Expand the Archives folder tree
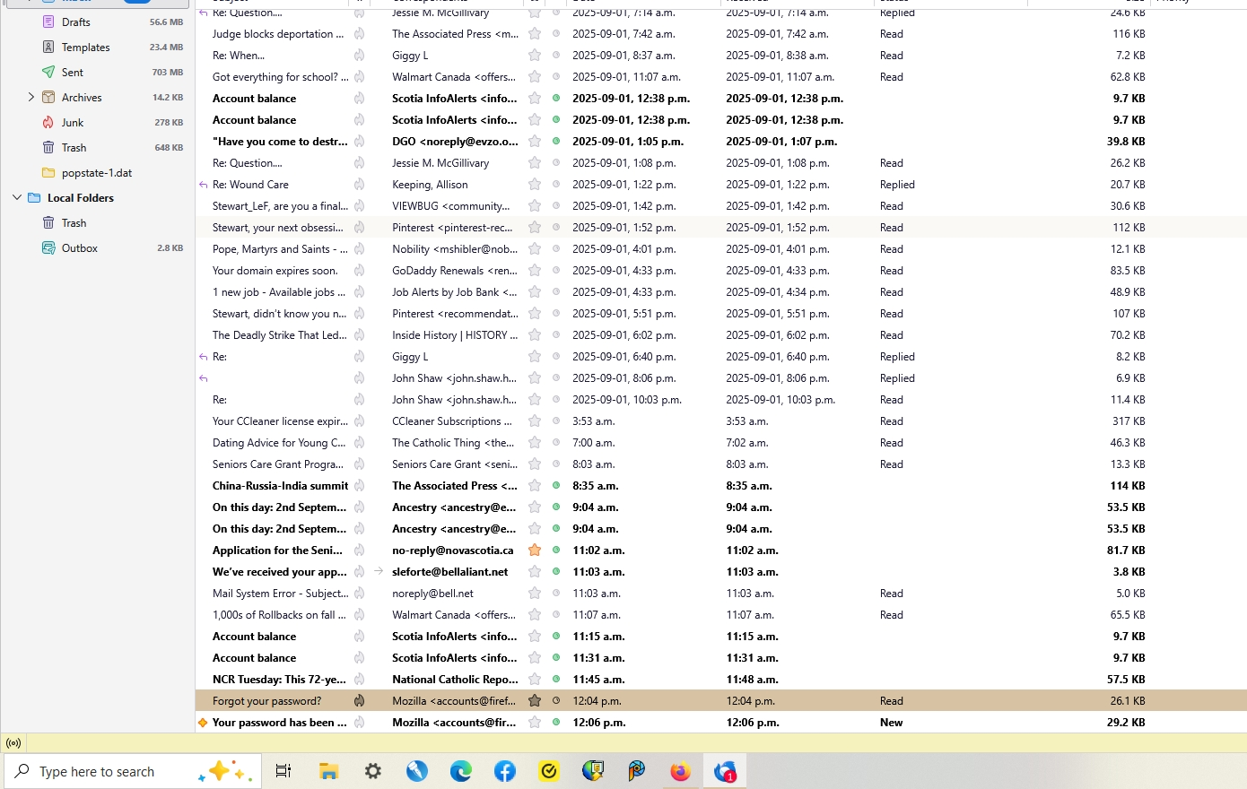Viewport: 1247px width, 789px height. click(31, 97)
